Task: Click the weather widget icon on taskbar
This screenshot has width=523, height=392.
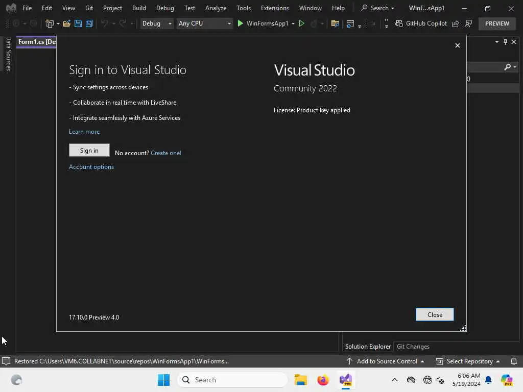Action: point(16,380)
